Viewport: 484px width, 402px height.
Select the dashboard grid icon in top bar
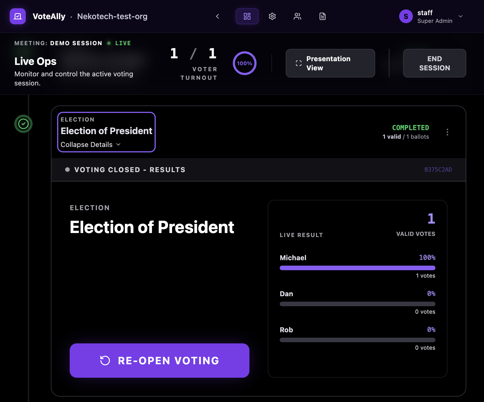coord(247,16)
